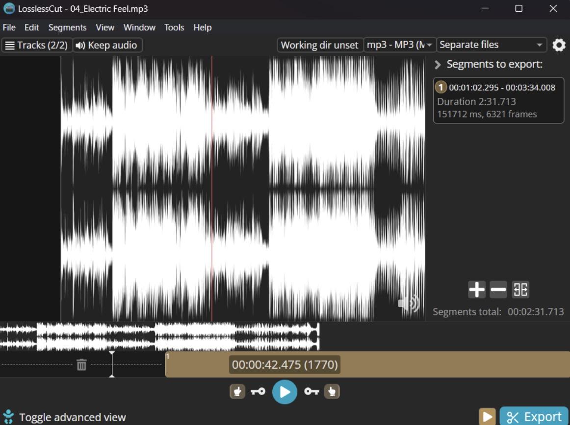Open the Tools menu
The image size is (570, 425).
click(174, 27)
